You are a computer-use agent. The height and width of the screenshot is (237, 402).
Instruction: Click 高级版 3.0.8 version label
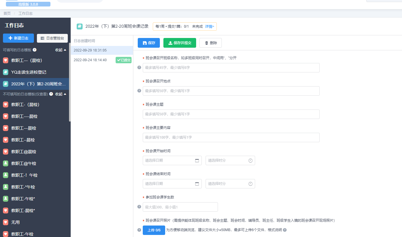pos(28,4)
